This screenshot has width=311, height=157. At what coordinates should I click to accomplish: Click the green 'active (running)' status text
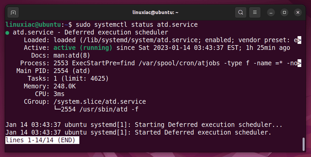coord(83,48)
